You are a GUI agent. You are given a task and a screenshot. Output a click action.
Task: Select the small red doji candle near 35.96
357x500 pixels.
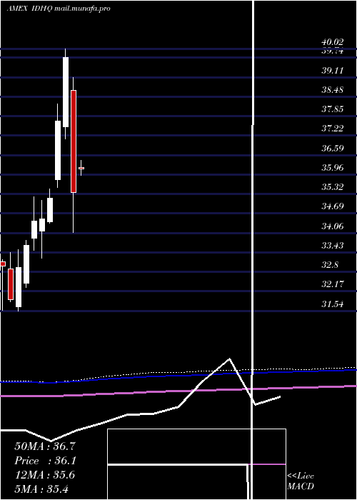[81, 168]
